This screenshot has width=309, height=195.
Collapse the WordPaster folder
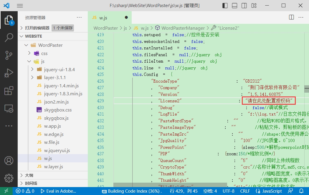click(x=50, y=45)
